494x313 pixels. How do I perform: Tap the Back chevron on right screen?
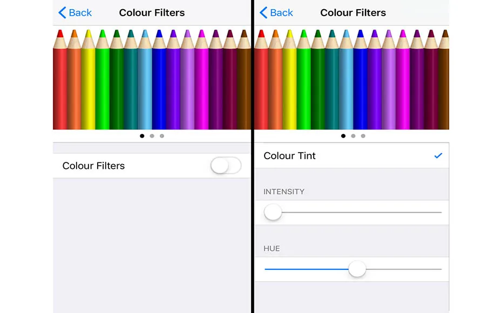[263, 12]
